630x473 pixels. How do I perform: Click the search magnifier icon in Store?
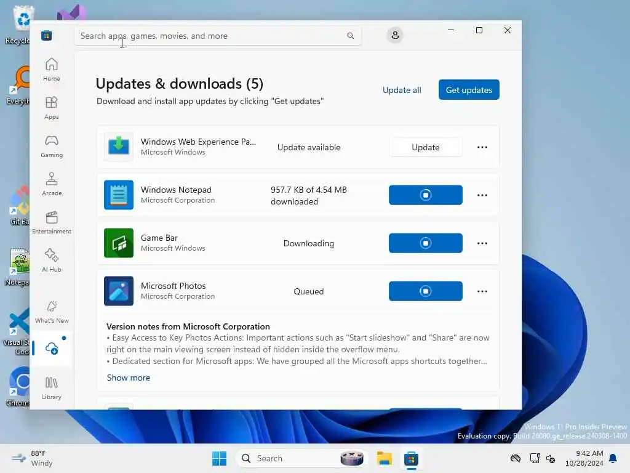click(x=350, y=36)
